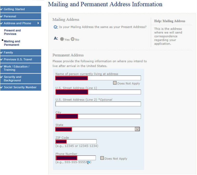197x175 pixels.
Task: Check Does Not Apply for Phone Number
Action: point(102,158)
